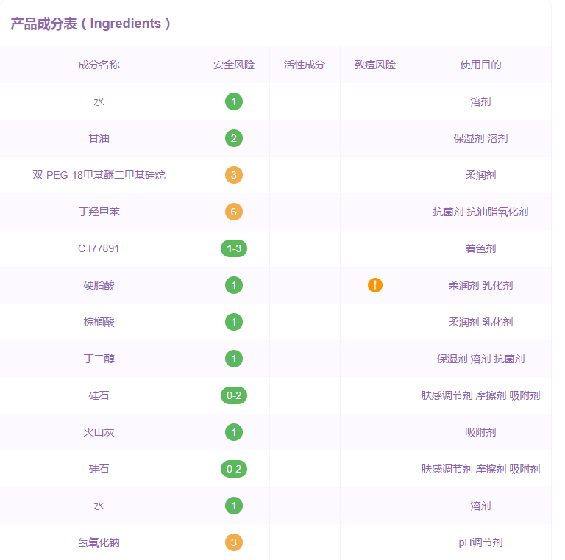Click 乳化剂 in the 棕榈酸 row

pyautogui.click(x=497, y=322)
